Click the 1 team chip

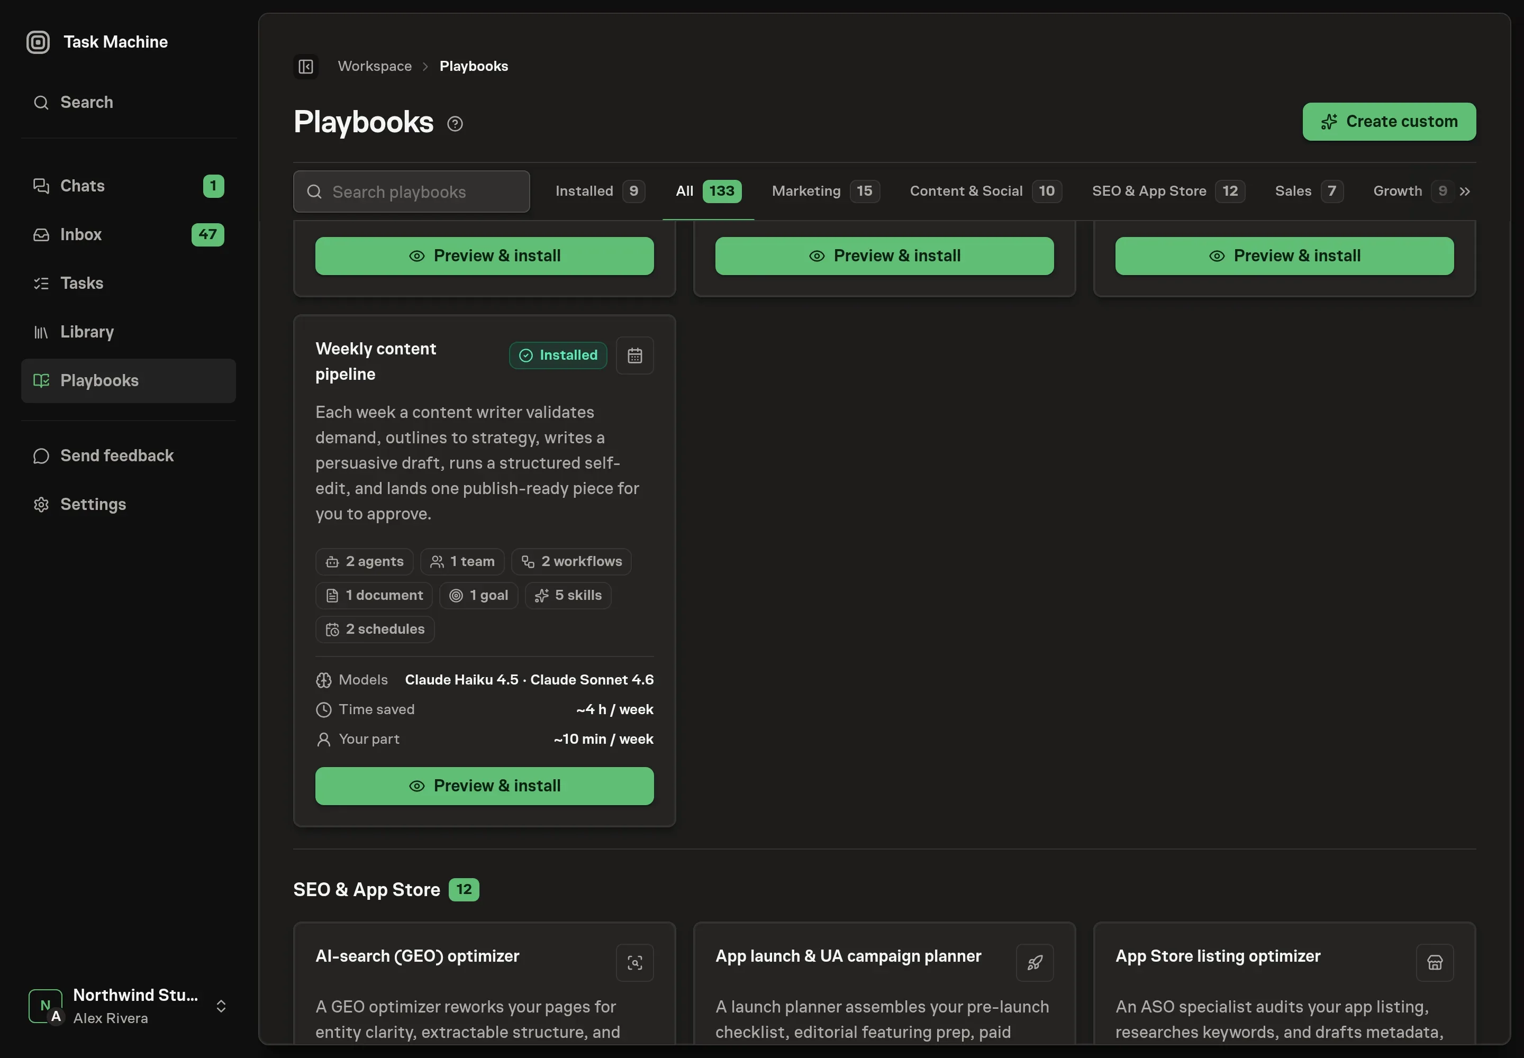(462, 562)
